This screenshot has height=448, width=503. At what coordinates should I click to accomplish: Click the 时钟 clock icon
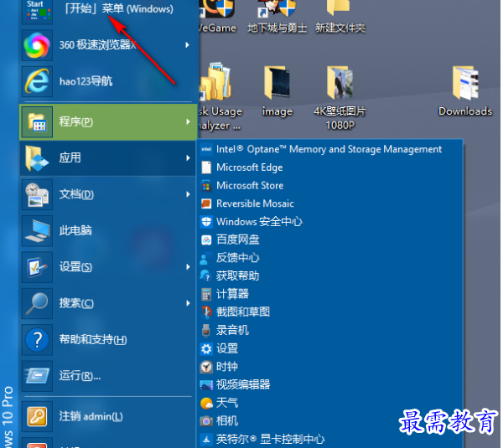[206, 367]
